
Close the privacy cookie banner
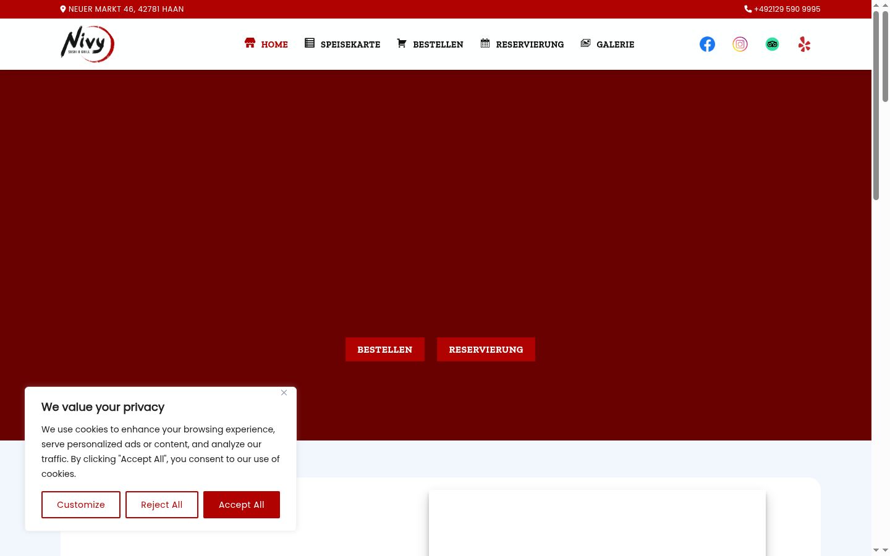(x=284, y=393)
